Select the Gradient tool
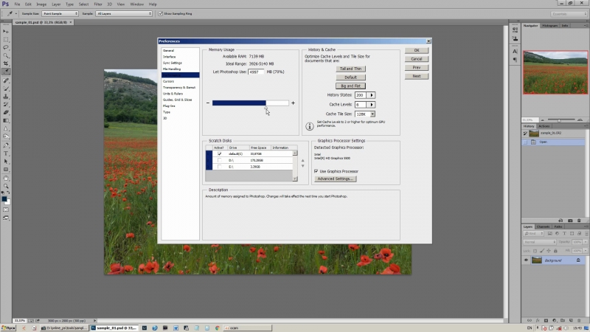The width and height of the screenshot is (590, 332). click(6, 121)
